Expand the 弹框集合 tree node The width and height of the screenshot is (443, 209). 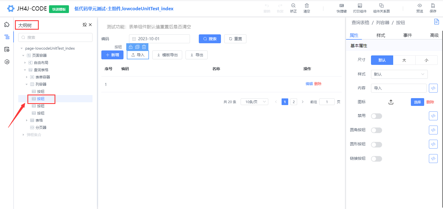(23, 135)
